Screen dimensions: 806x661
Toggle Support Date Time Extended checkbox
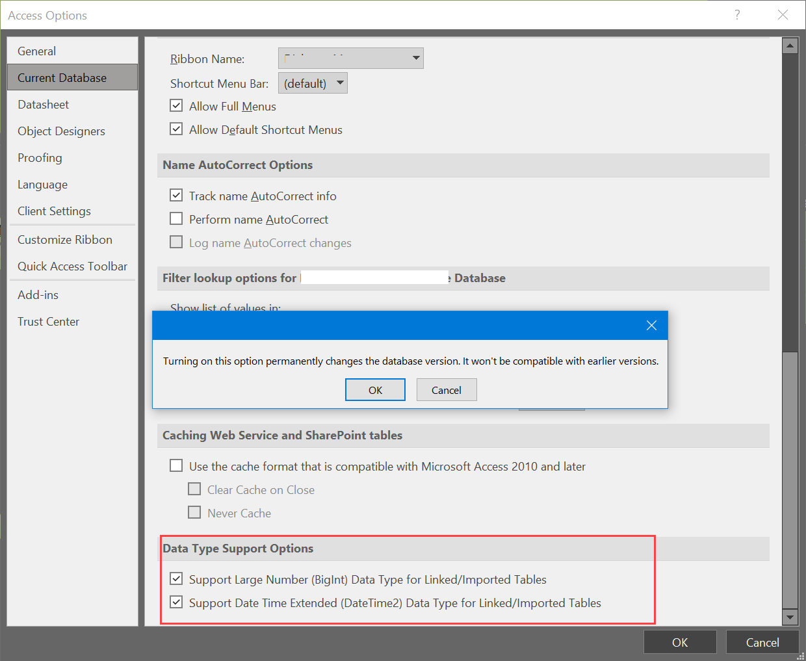(x=176, y=602)
